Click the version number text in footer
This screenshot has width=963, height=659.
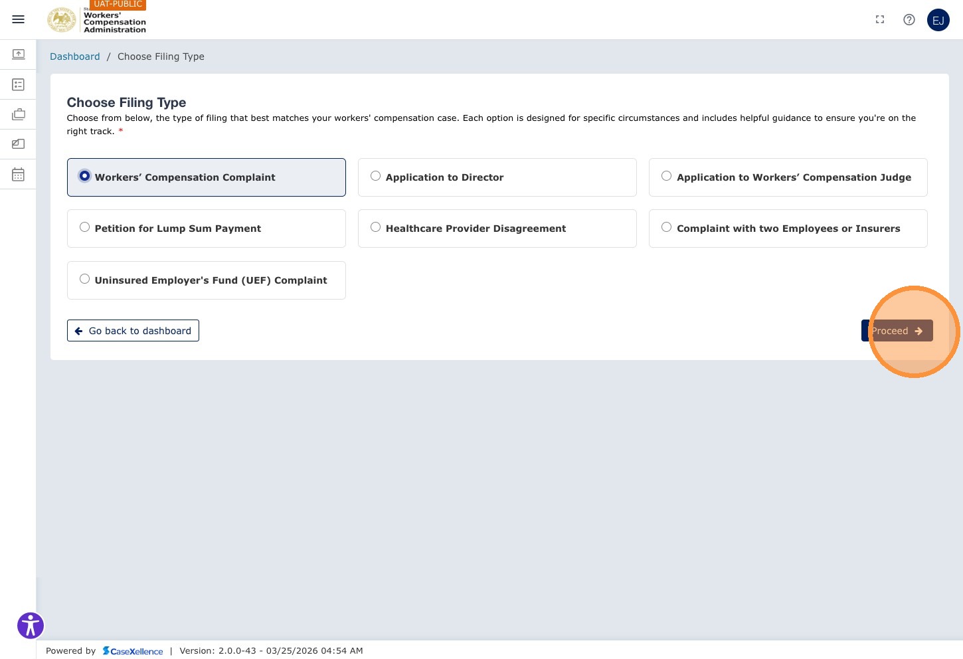tap(271, 651)
